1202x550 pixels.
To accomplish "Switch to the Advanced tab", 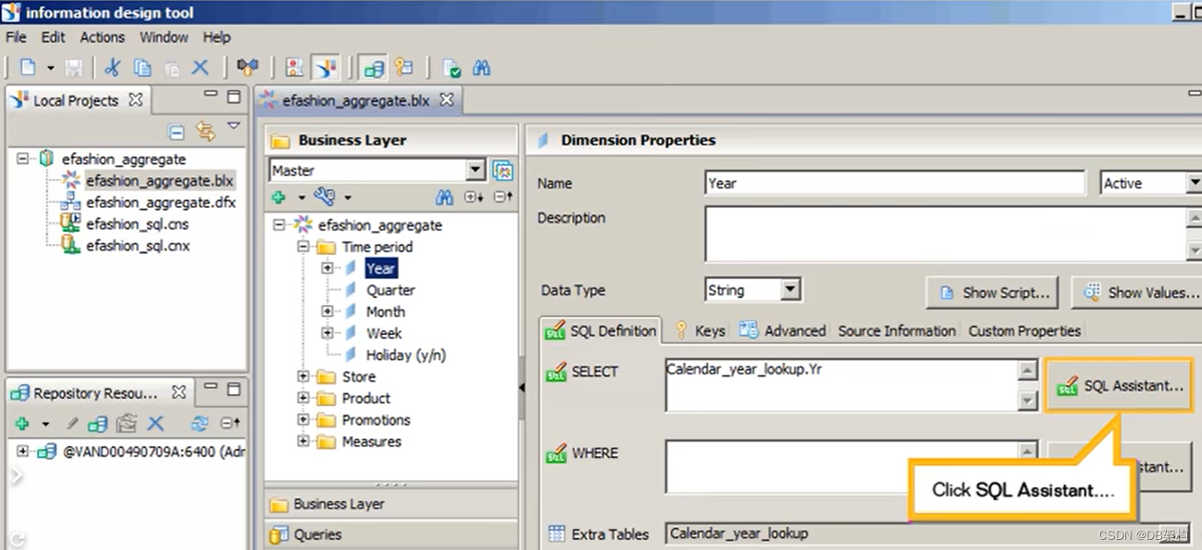I will click(782, 330).
